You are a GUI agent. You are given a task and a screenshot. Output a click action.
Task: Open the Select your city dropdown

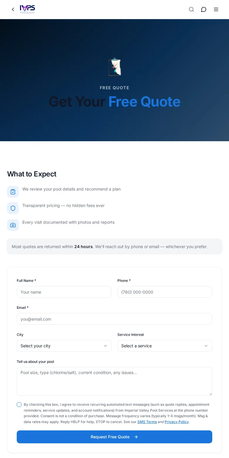[64, 346]
